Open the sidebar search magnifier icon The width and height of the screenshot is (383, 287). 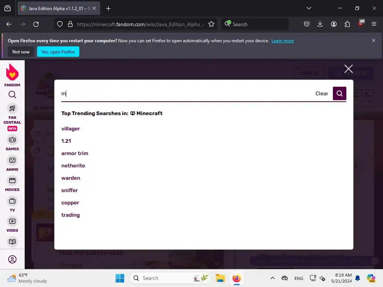12,95
